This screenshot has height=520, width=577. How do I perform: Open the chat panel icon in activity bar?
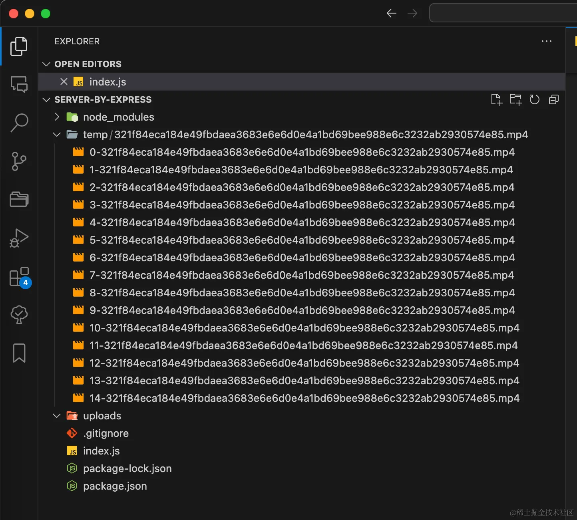(x=19, y=84)
